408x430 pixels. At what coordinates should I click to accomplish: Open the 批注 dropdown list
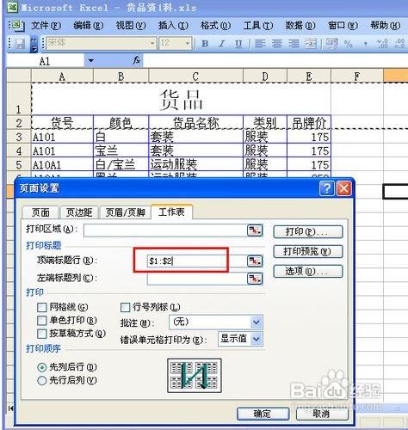(257, 322)
